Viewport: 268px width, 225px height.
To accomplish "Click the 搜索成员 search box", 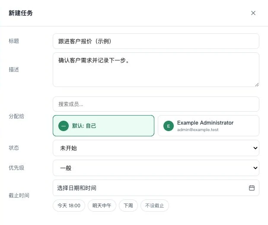I will 156,104.
